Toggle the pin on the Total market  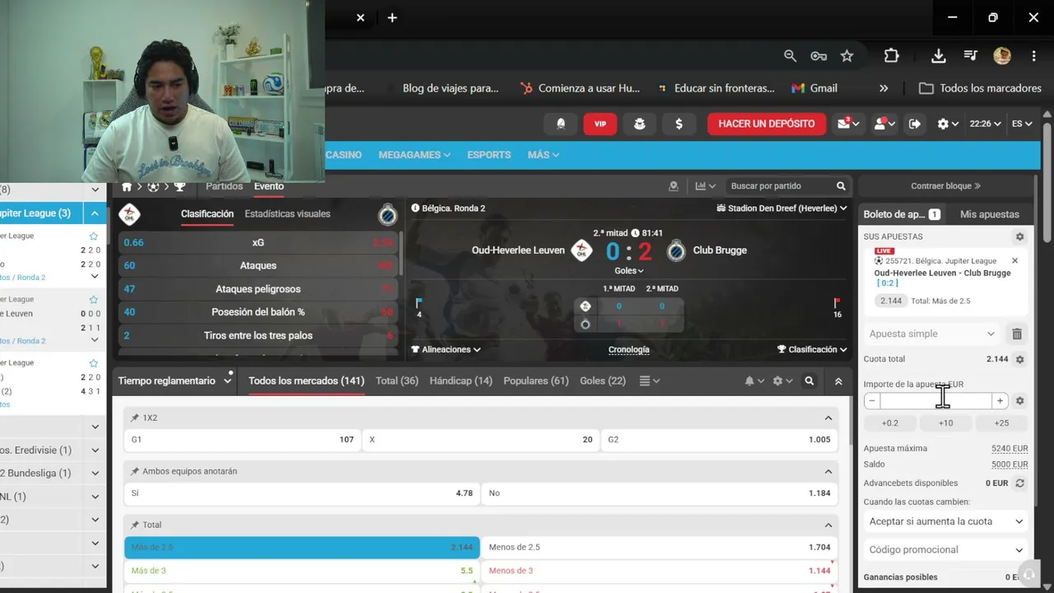coord(135,525)
